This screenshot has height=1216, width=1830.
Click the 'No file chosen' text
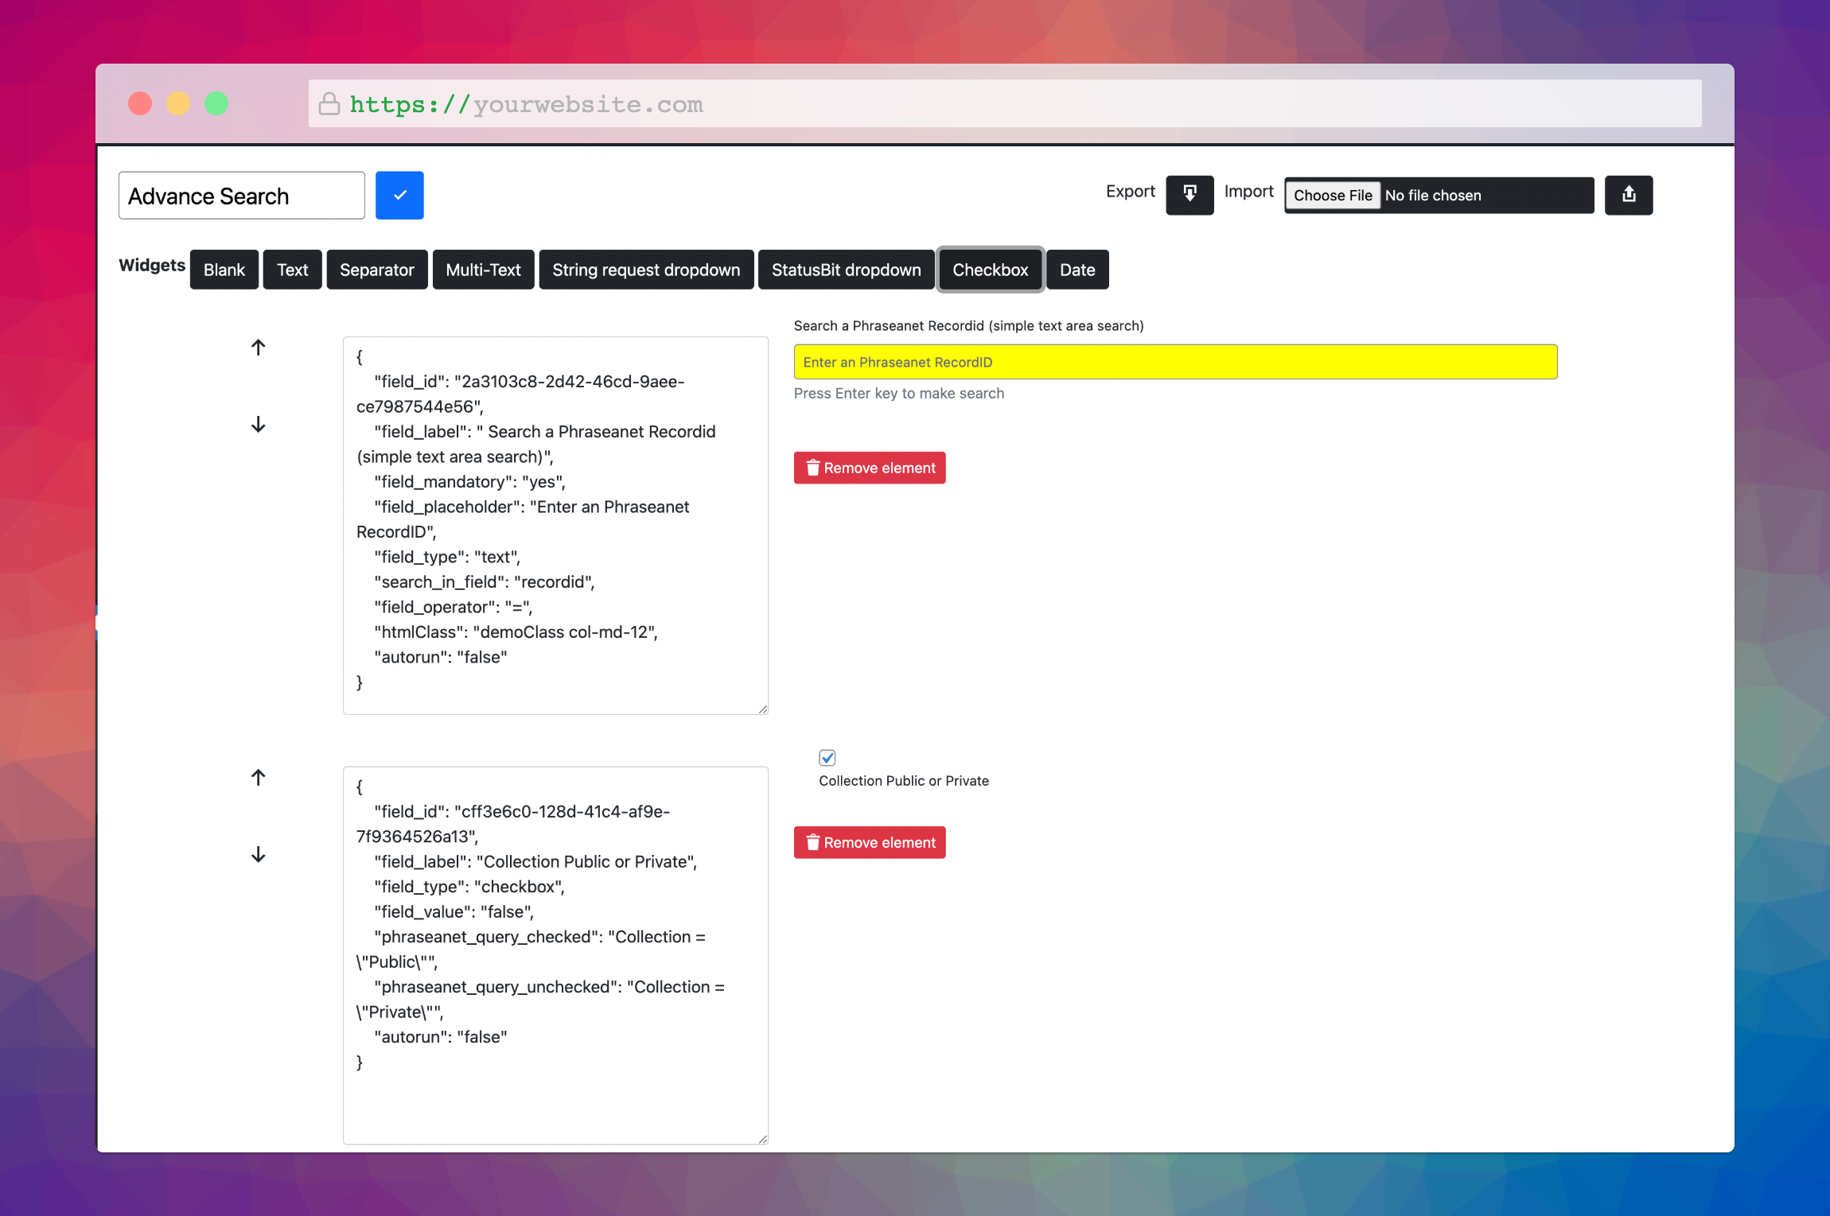1433,196
